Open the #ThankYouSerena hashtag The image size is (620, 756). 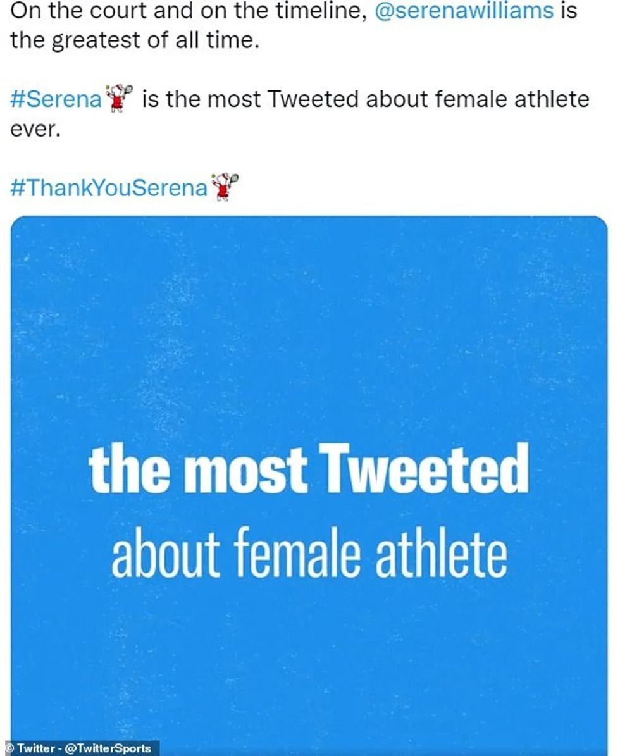click(x=109, y=188)
